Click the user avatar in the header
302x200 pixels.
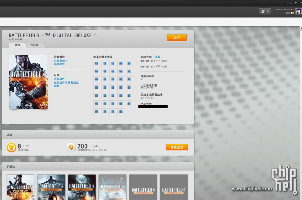(x=299, y=11)
